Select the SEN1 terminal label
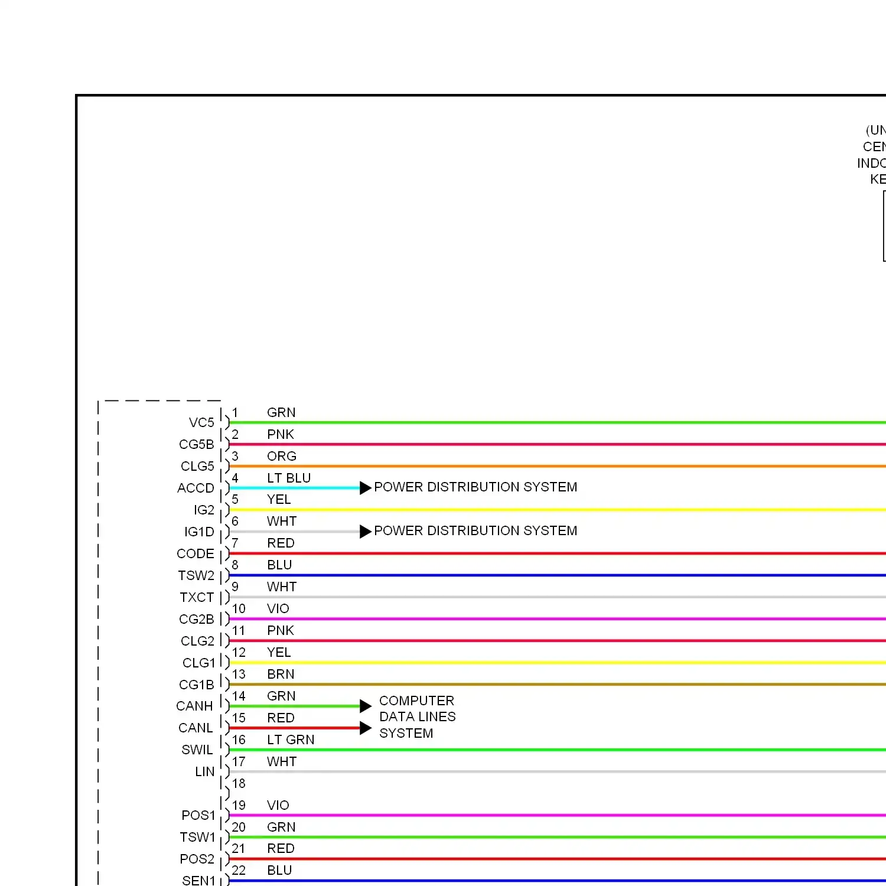886x886 pixels. tap(199, 881)
